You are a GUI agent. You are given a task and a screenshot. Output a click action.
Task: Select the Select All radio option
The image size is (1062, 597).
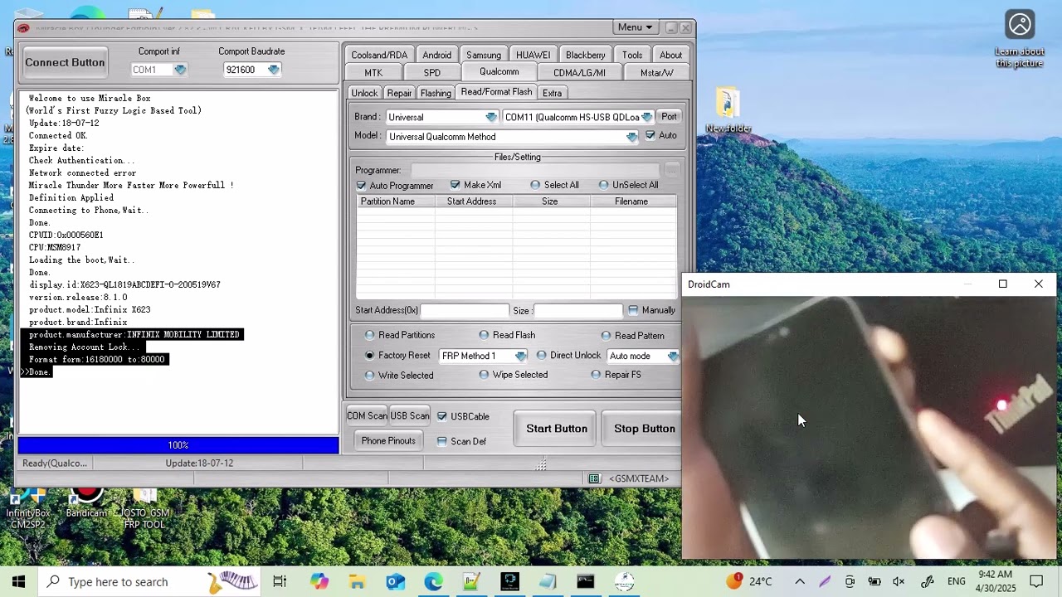[x=535, y=185]
